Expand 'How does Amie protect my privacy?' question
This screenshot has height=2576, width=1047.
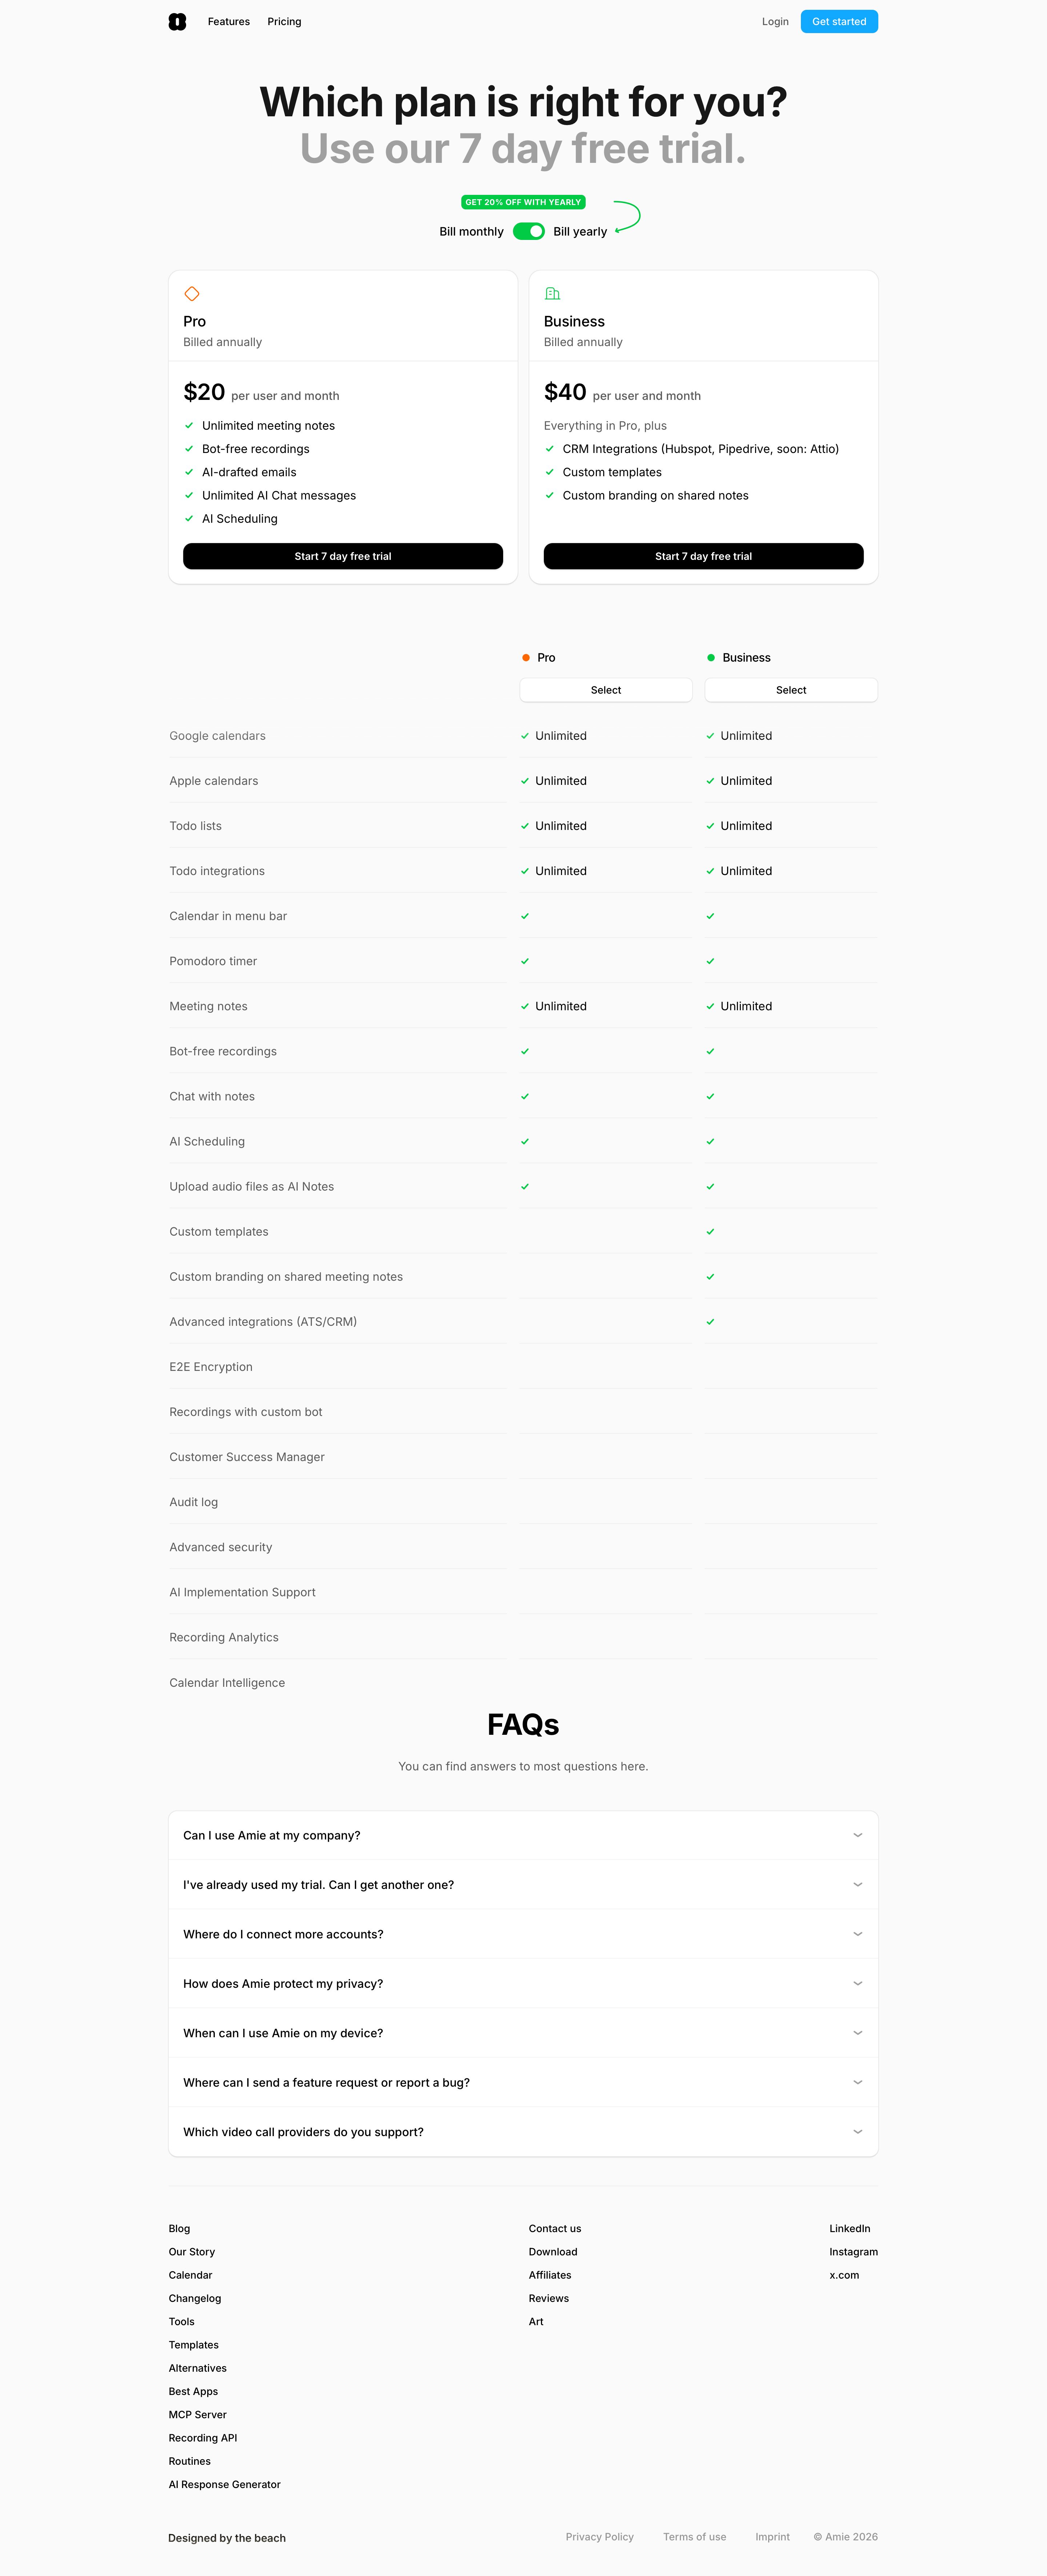523,1983
